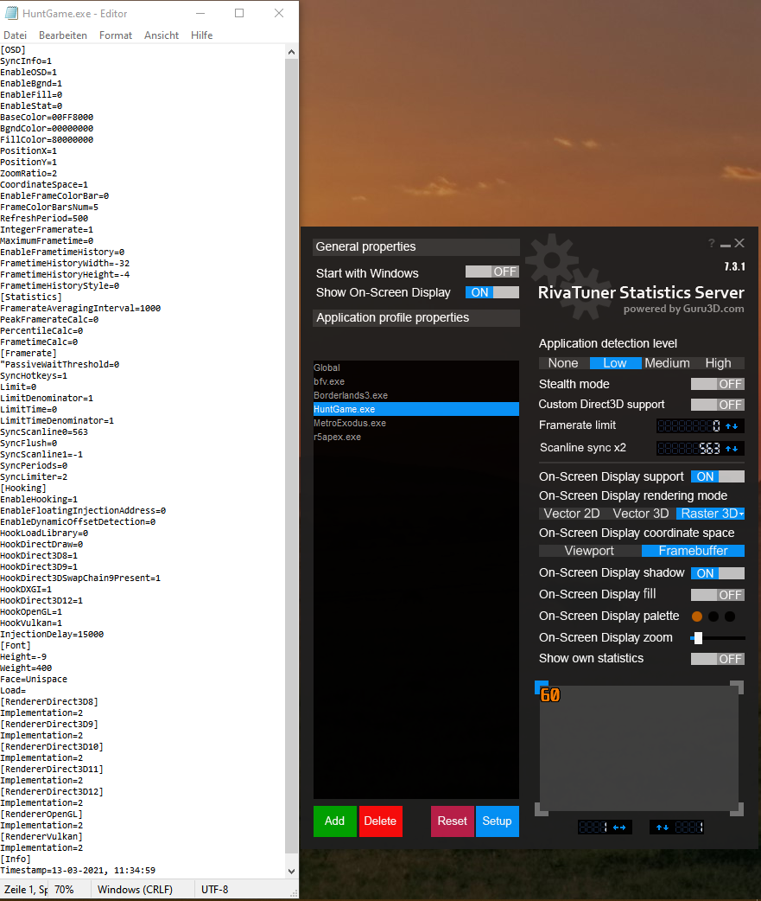Click Notepad icon in HuntGame.exe title bar
Image resolution: width=761 pixels, height=901 pixels.
click(11, 13)
